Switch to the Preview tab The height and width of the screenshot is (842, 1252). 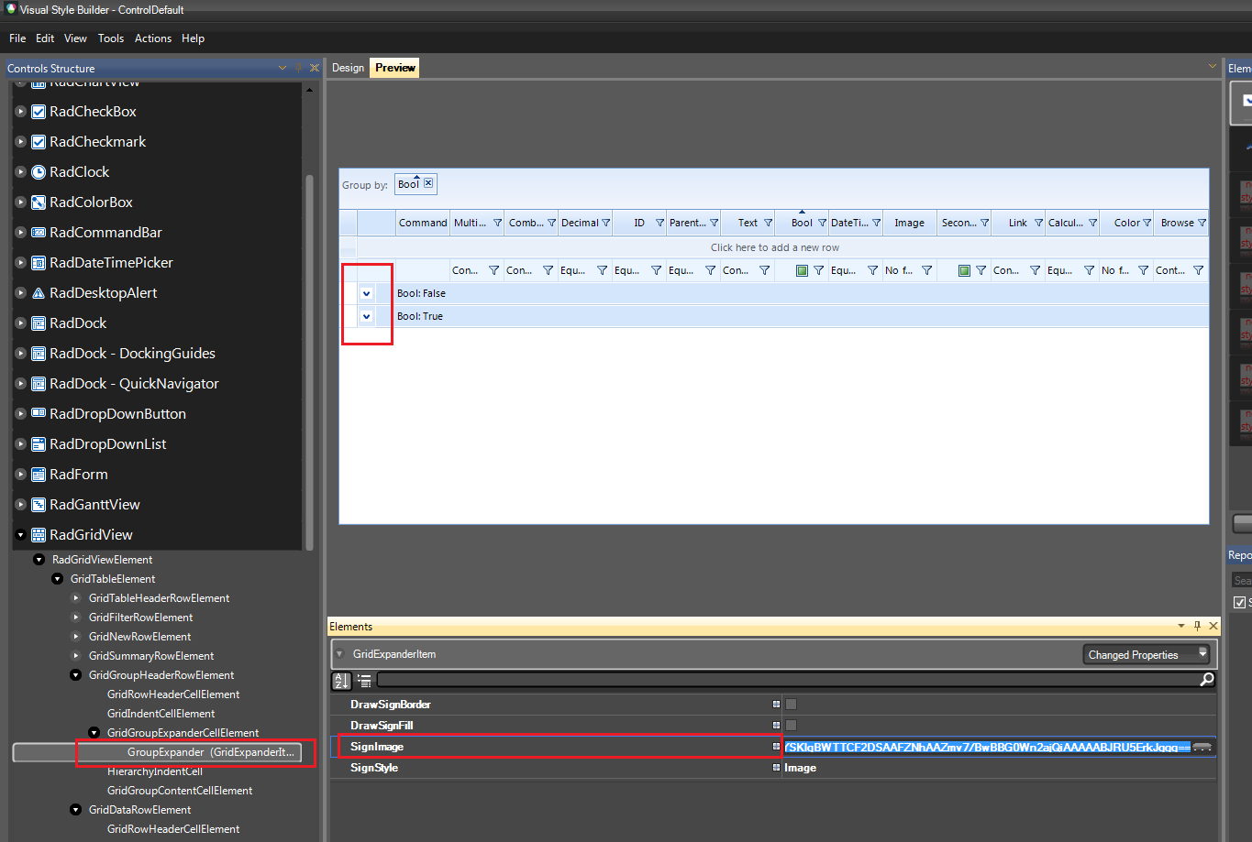point(395,68)
